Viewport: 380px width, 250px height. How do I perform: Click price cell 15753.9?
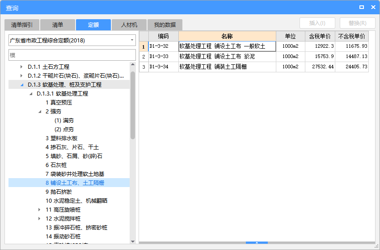[320, 57]
